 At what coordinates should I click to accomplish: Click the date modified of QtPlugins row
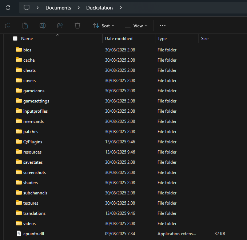120,142
